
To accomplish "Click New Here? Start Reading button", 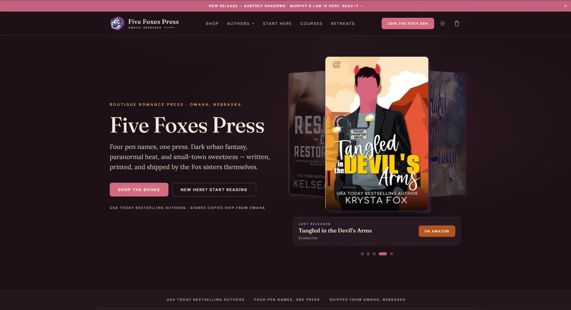I will click(x=214, y=190).
